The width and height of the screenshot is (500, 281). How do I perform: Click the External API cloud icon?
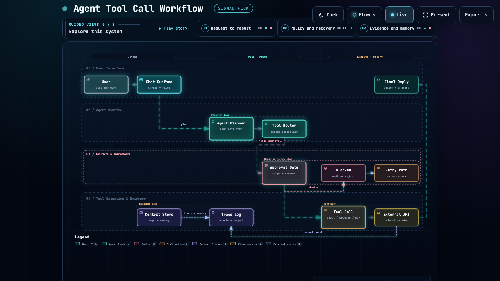point(378,213)
